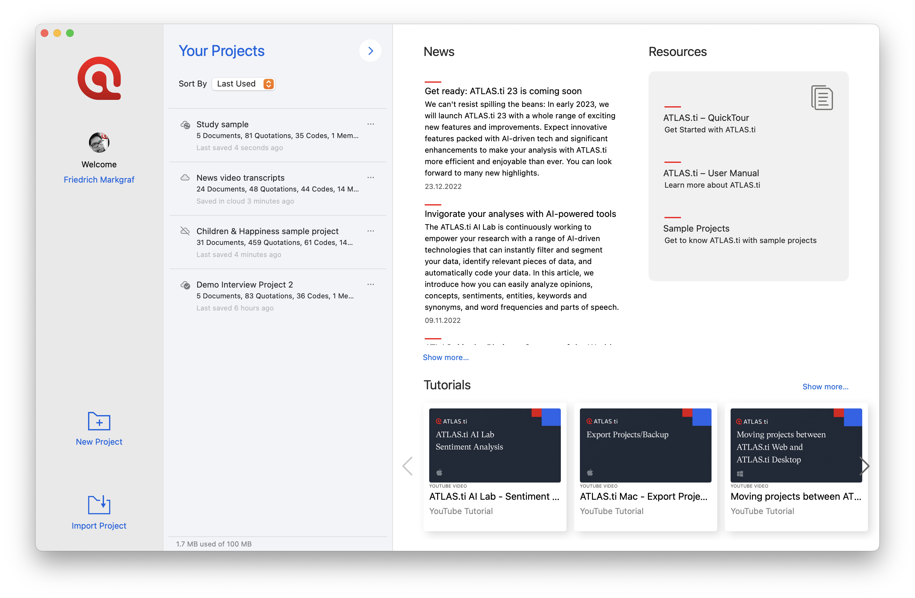This screenshot has width=915, height=598.
Task: Click Moving projects between AT... tutorial title
Action: point(796,496)
